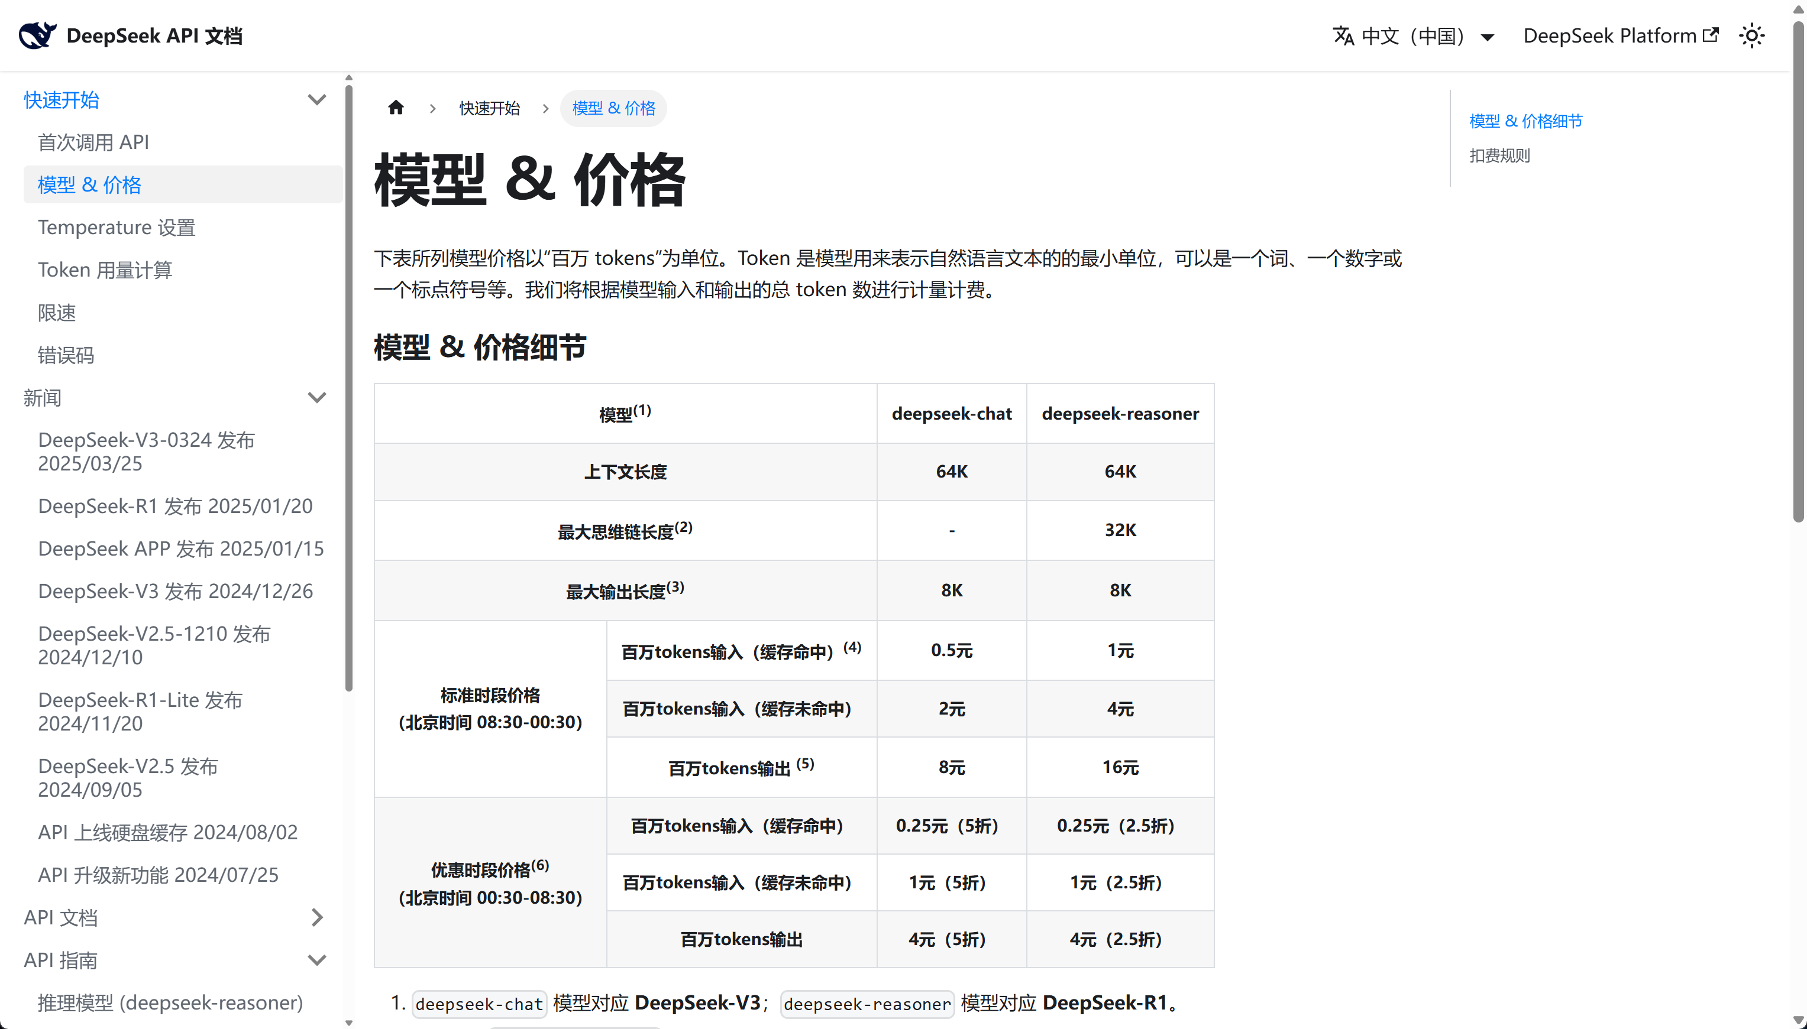
Task: Open DeepSeek-R1-Lite 发布 news entry
Action: click(x=140, y=712)
